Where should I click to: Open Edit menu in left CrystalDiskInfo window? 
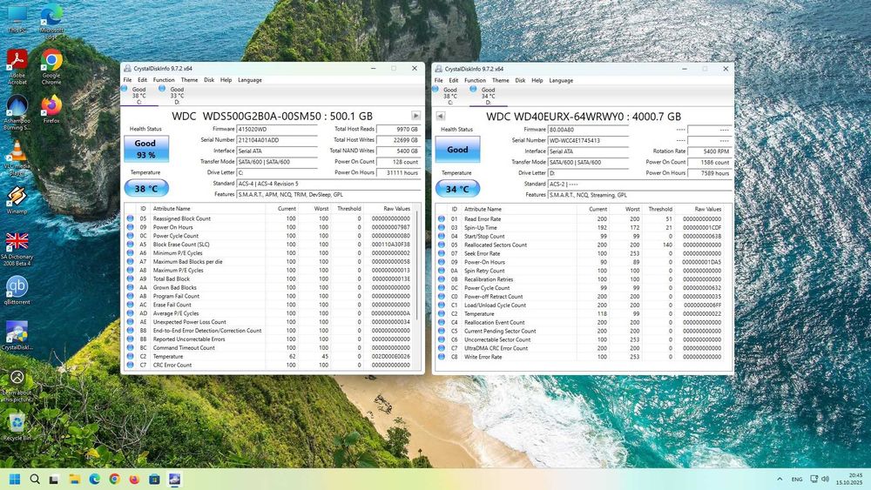(143, 80)
